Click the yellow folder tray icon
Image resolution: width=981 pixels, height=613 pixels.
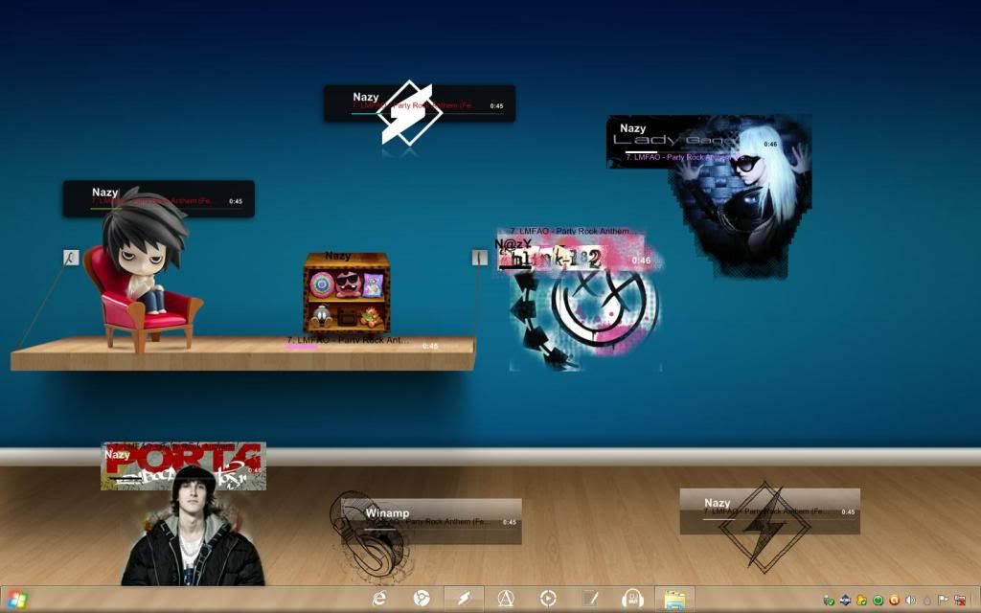pyautogui.click(x=861, y=601)
